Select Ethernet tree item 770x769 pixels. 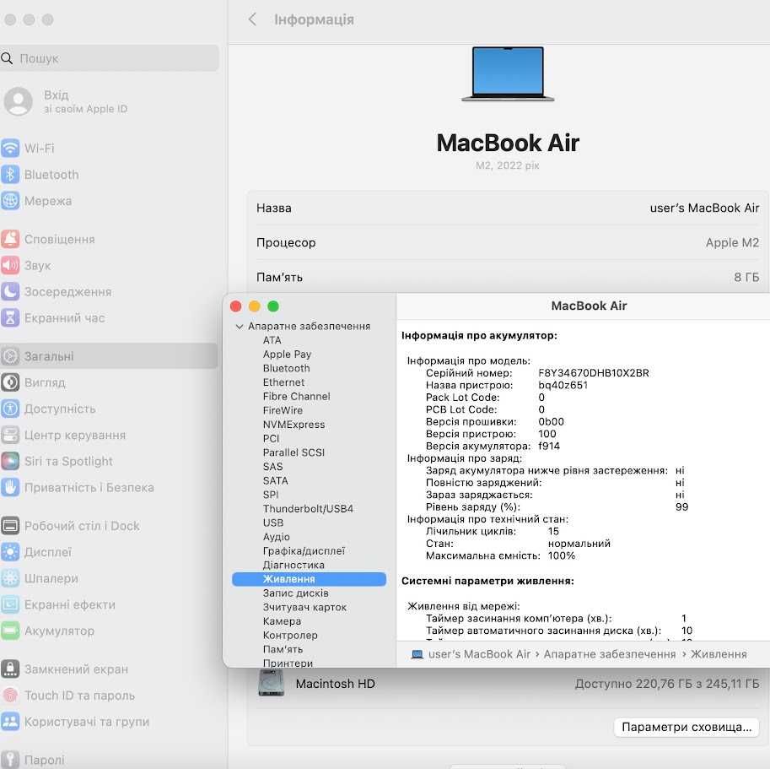283,382
